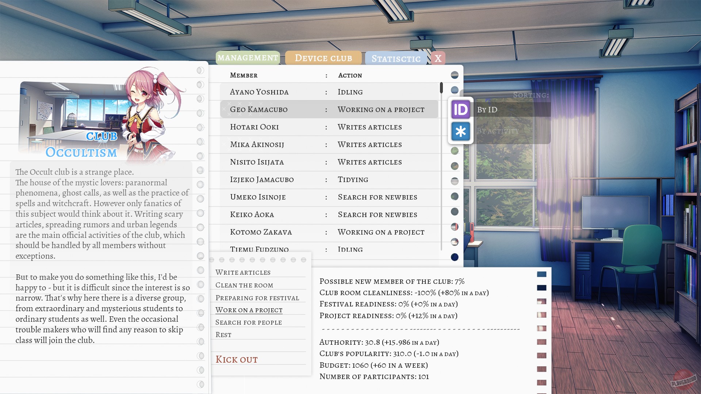The image size is (701, 394).
Task: Close the club panel with X
Action: [x=438, y=58]
